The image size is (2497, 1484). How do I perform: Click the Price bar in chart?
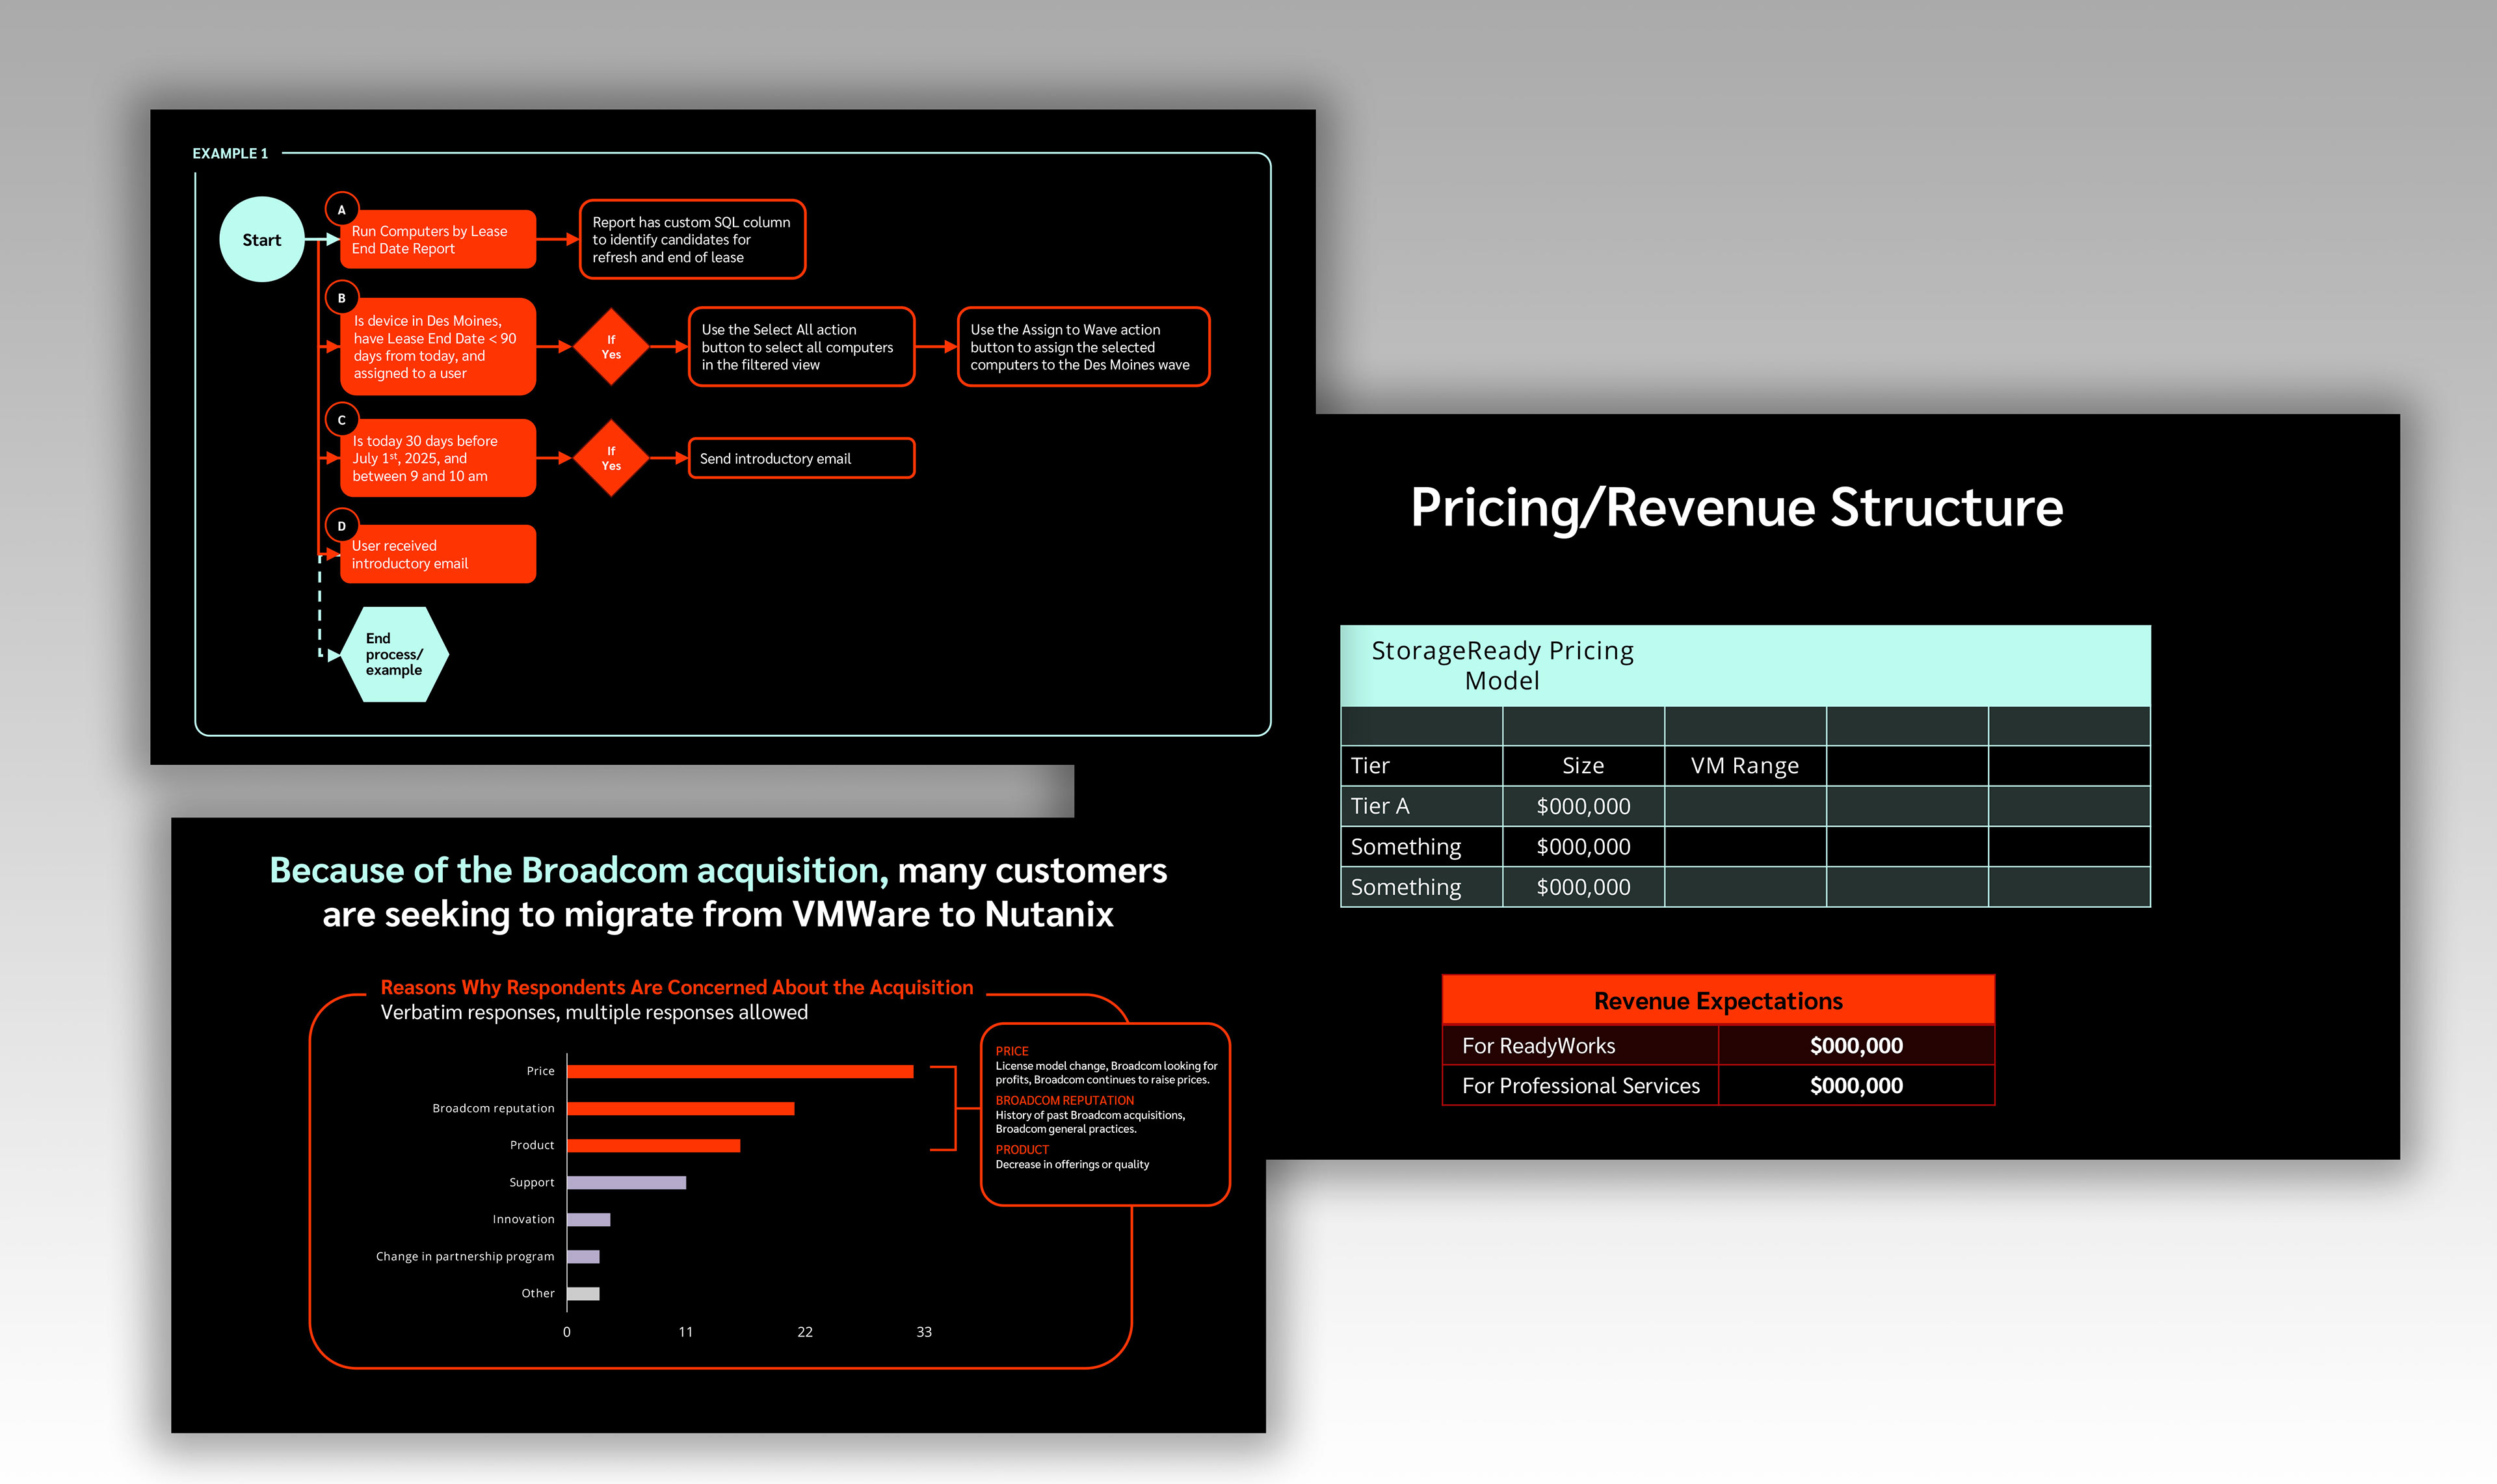click(x=740, y=1071)
